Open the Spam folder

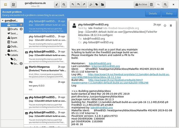coord(12,38)
